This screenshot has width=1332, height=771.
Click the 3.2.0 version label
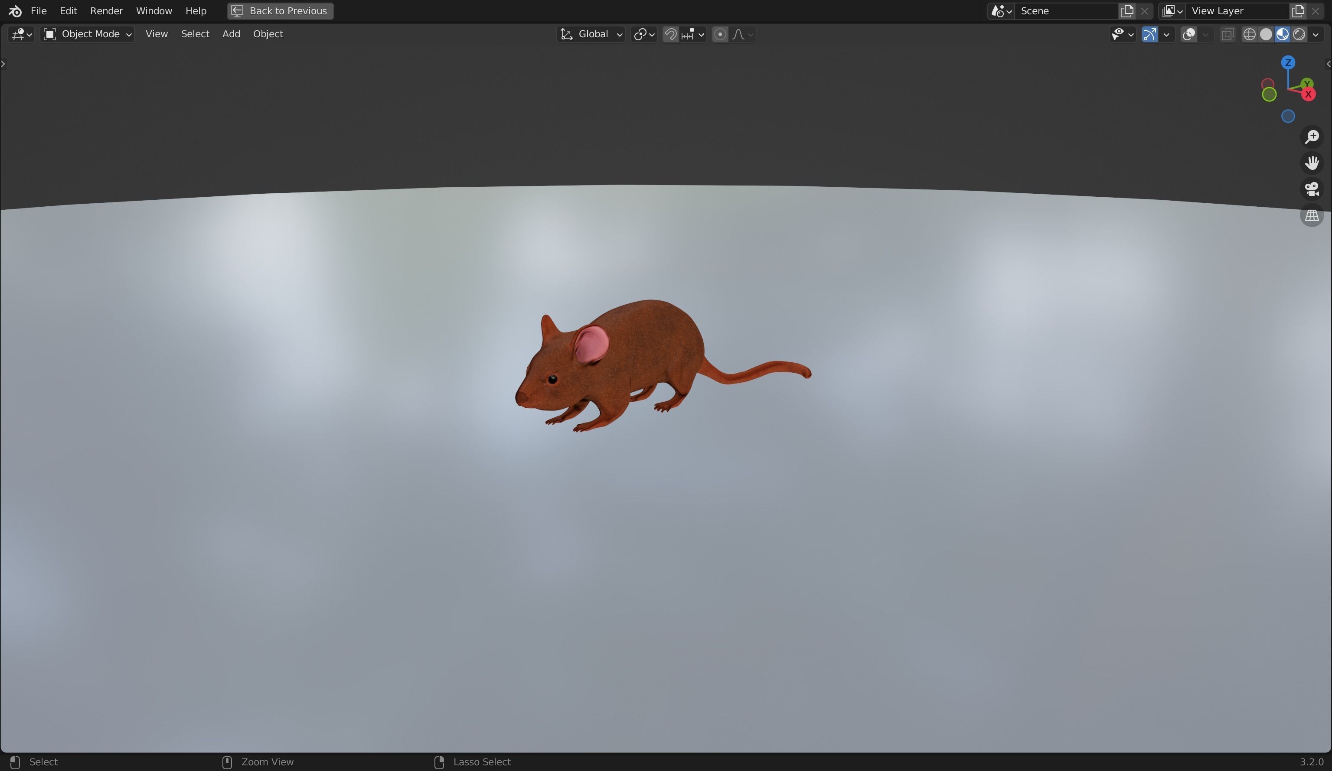pyautogui.click(x=1311, y=762)
